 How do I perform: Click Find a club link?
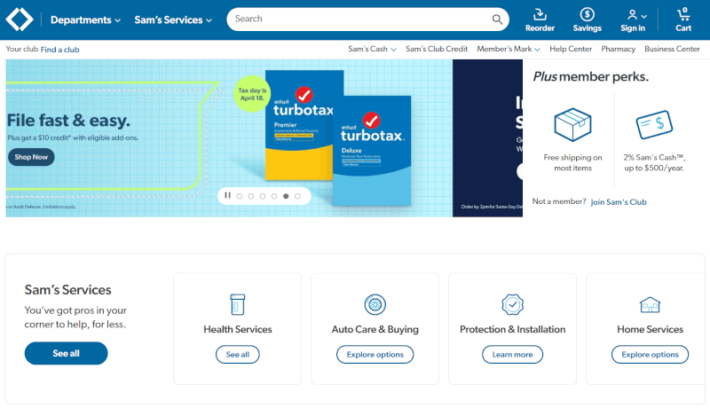pos(59,50)
